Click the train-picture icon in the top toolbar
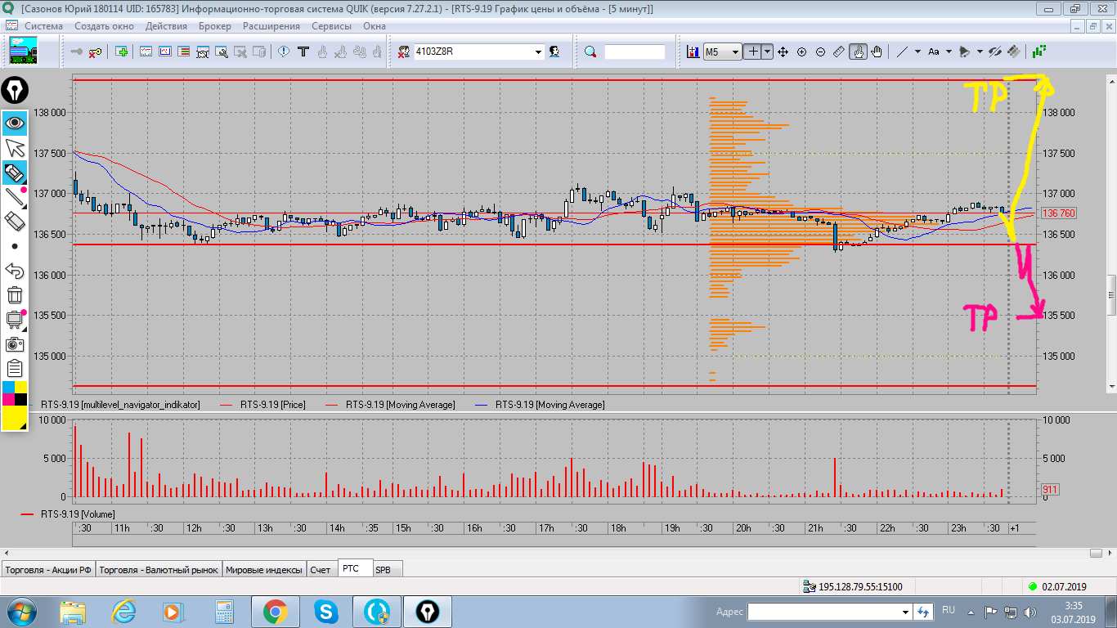 pyautogui.click(x=24, y=52)
